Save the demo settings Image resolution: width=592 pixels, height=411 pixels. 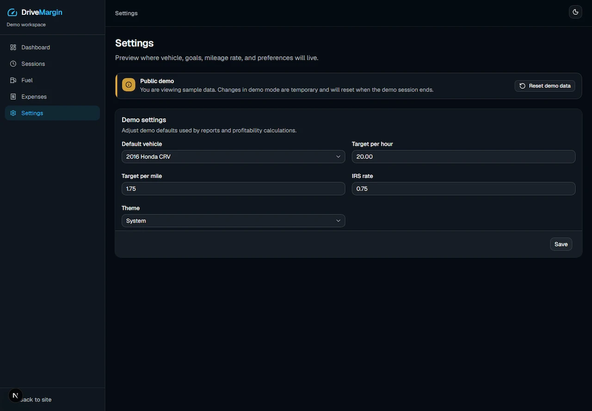[561, 244]
